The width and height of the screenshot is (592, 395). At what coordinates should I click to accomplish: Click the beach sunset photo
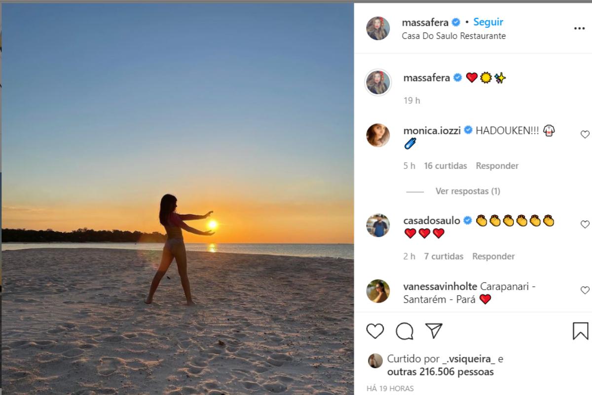tap(178, 197)
